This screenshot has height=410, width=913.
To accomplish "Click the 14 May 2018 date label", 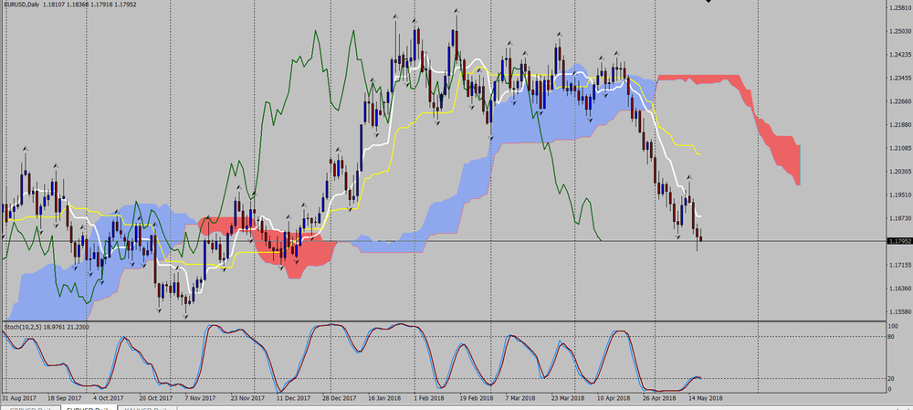I will (707, 398).
